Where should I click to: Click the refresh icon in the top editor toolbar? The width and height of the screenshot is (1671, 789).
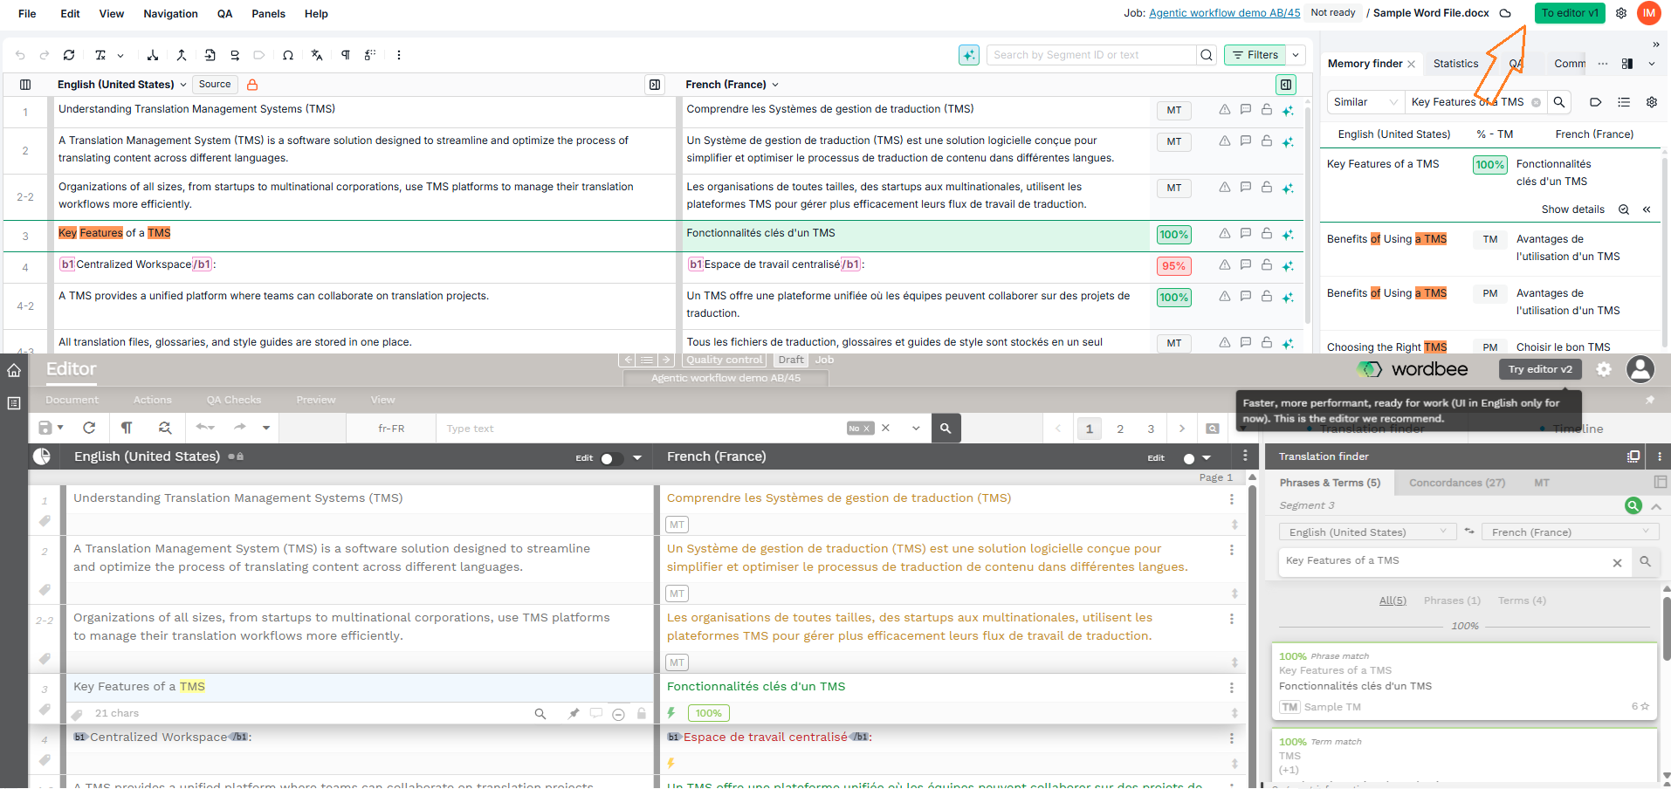point(69,55)
